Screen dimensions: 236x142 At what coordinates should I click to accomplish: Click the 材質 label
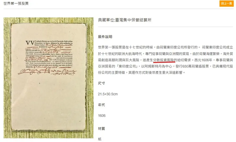coord(101,129)
